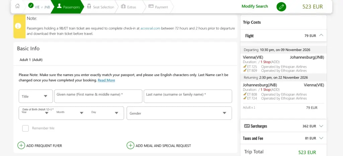Click the green pencil edit icon
The height and width of the screenshot is (156, 343).
click(x=281, y=7)
